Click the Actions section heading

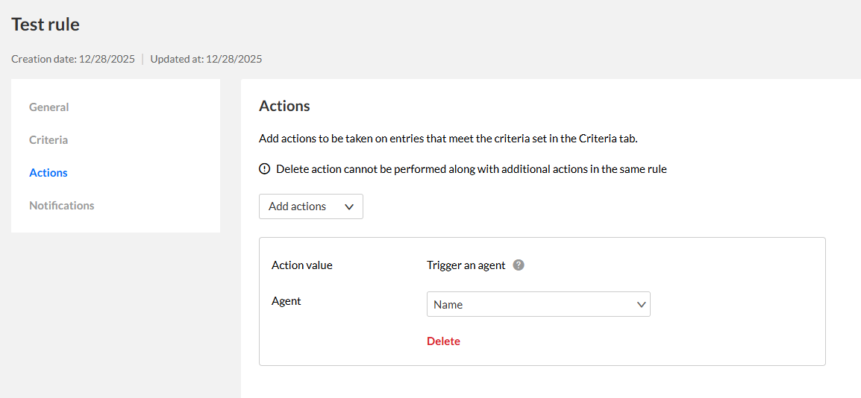284,106
